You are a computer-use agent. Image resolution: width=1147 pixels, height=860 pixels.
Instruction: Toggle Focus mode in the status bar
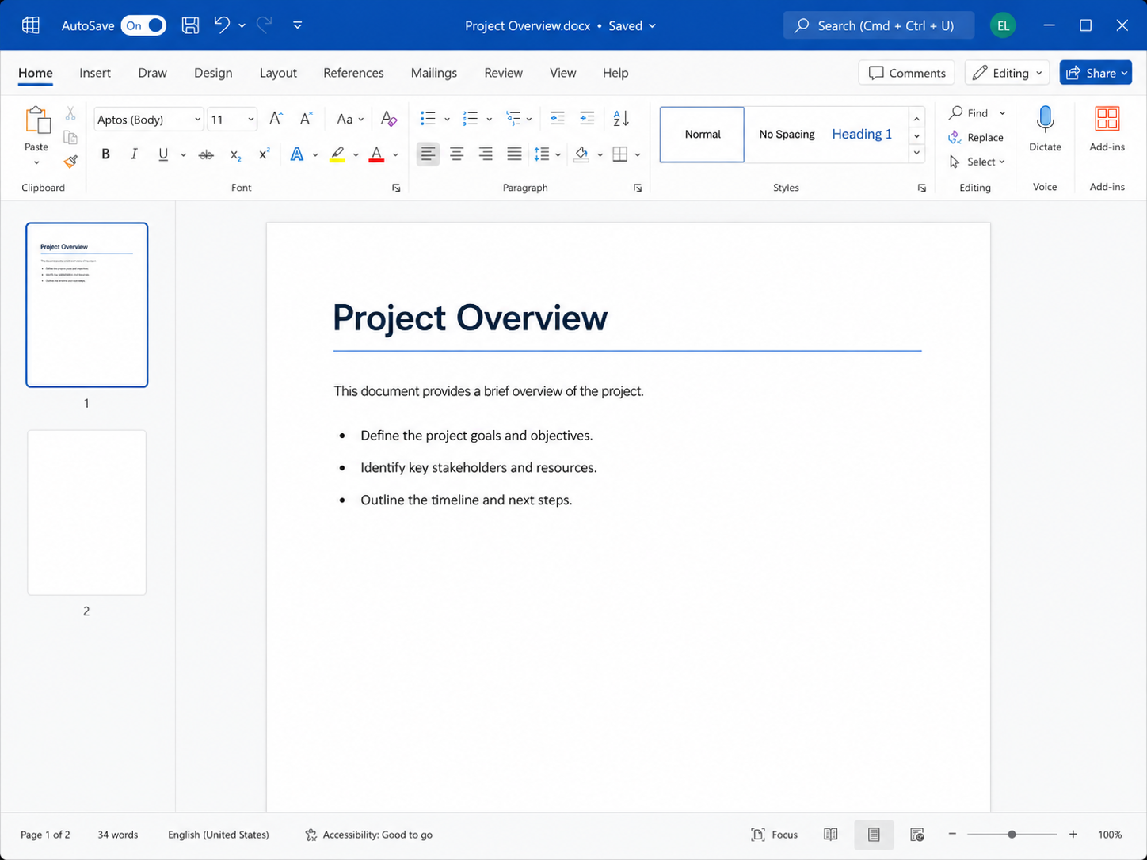[x=774, y=835]
